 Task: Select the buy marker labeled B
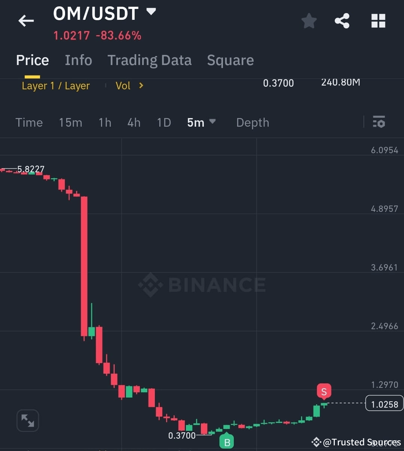click(x=226, y=441)
